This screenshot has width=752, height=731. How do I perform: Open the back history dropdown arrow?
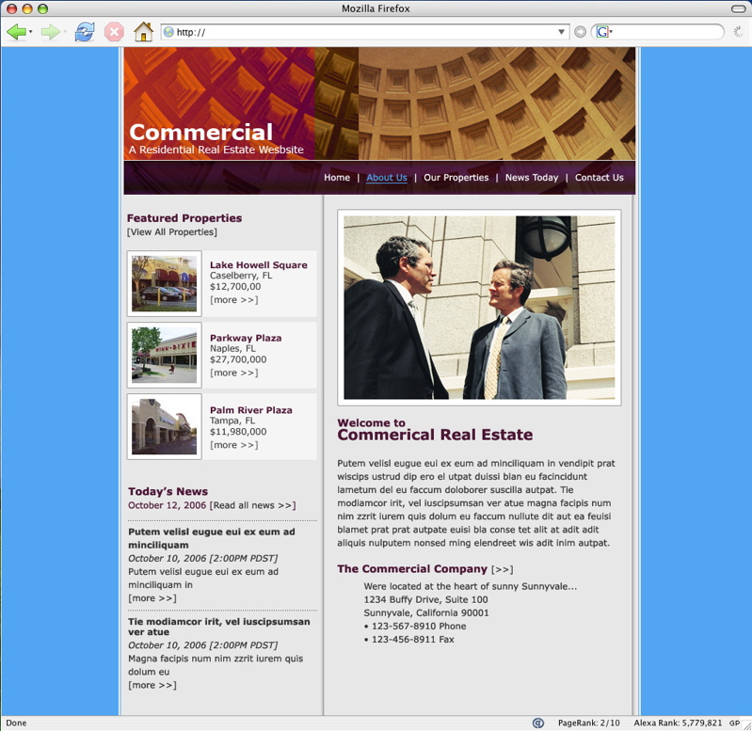31,32
